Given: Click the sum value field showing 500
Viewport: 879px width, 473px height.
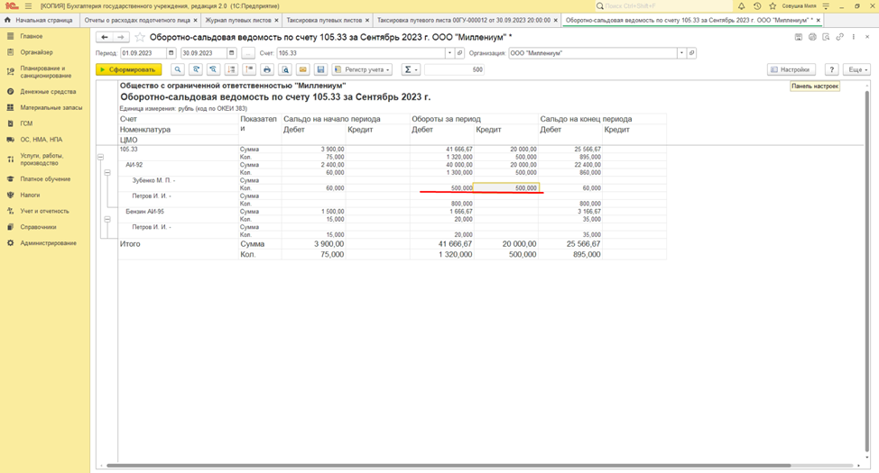Looking at the screenshot, I should [455, 69].
